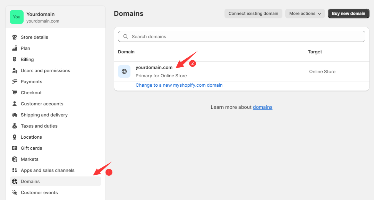This screenshot has height=200, width=374.
Task: Select Taxes and duties in sidebar
Action: click(39, 126)
